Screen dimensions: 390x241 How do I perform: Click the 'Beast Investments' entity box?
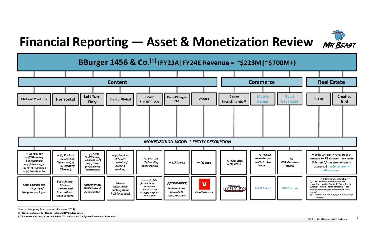(x=234, y=99)
